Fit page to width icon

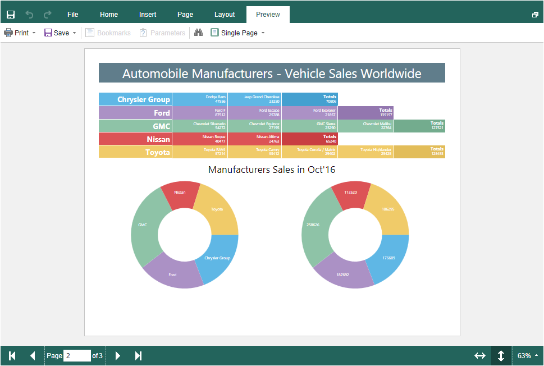(x=480, y=355)
